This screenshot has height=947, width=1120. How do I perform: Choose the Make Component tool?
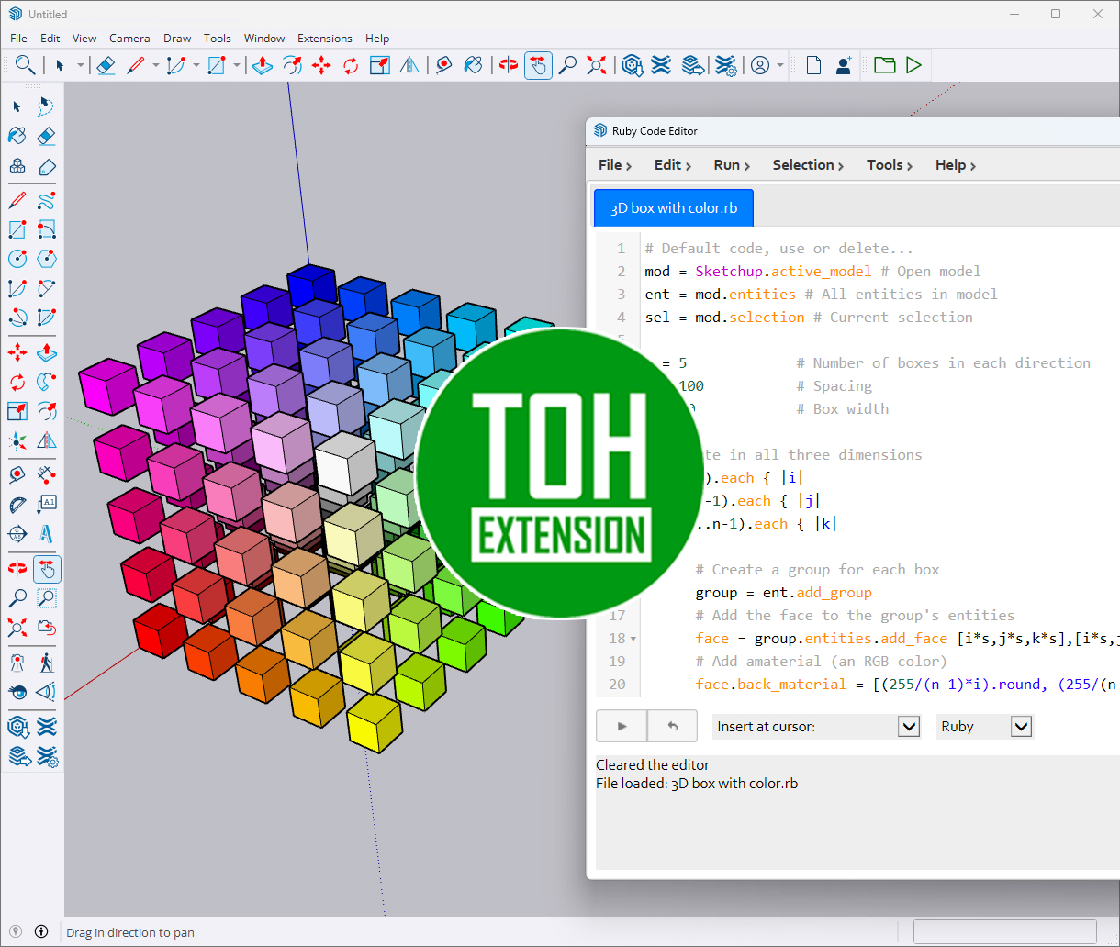pyautogui.click(x=17, y=167)
